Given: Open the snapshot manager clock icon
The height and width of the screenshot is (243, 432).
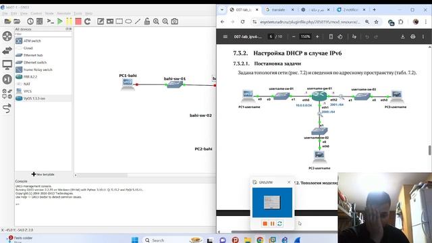Looking at the screenshot, I should click(30, 21).
